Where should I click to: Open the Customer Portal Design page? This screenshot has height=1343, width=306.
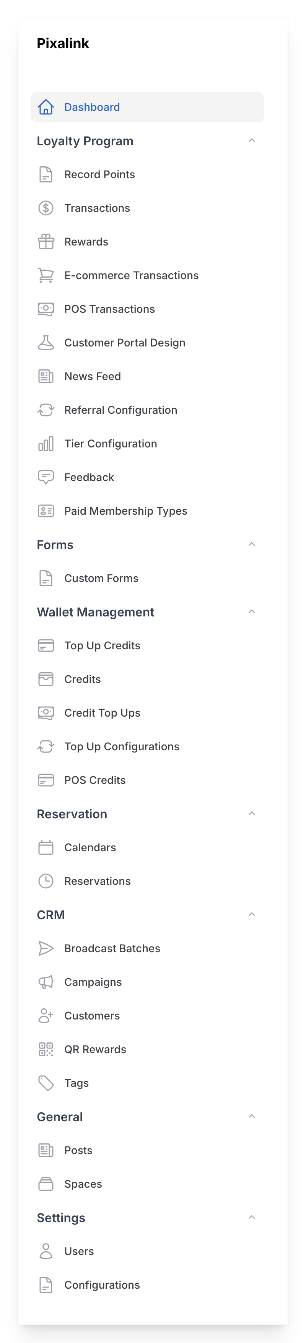[125, 343]
